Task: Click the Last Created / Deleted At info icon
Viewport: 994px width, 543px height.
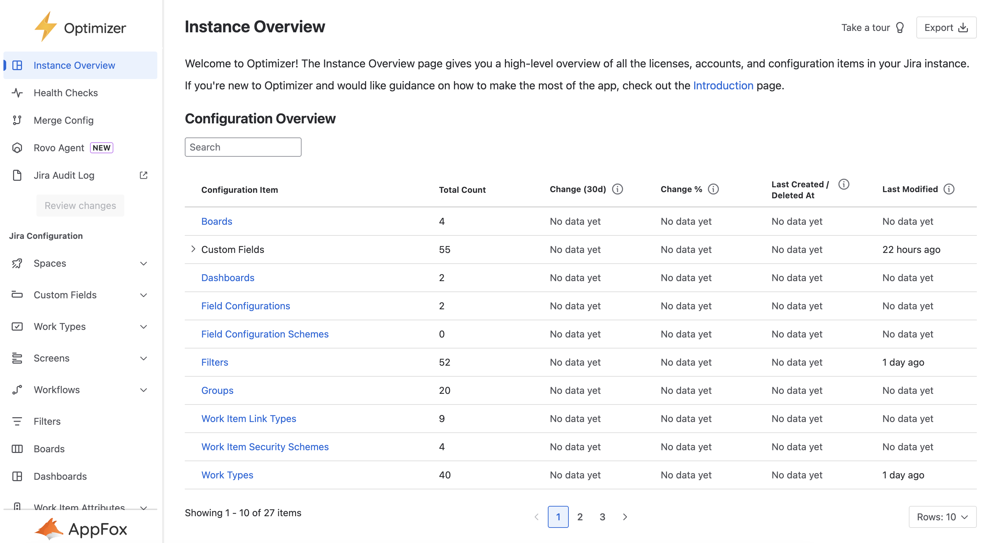Action: (x=844, y=184)
